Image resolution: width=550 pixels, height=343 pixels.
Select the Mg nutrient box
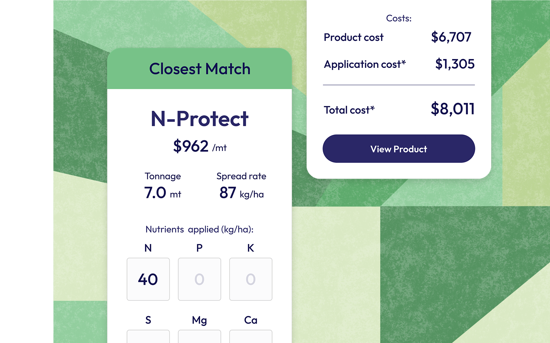pos(199,336)
